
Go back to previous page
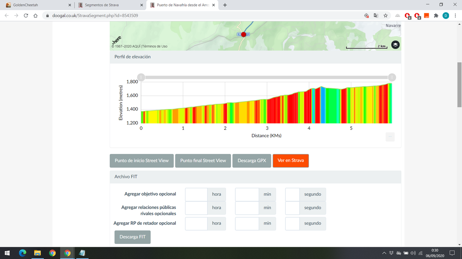pyautogui.click(x=6, y=15)
